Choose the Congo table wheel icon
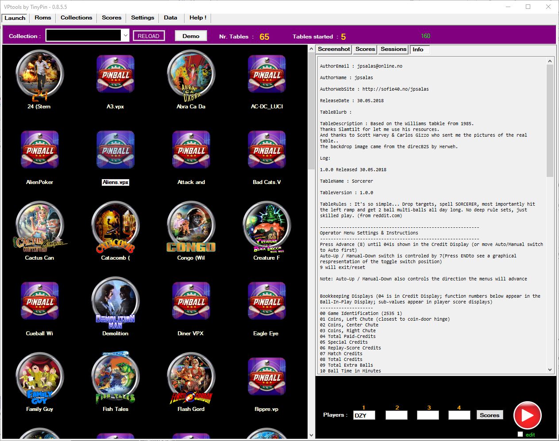 click(191, 226)
